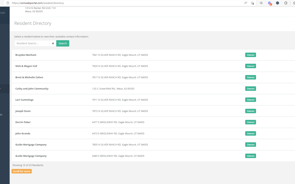Viewport: 295px width, 184px height.
Task: Open extension with orange 6 badge
Action: [270, 3]
